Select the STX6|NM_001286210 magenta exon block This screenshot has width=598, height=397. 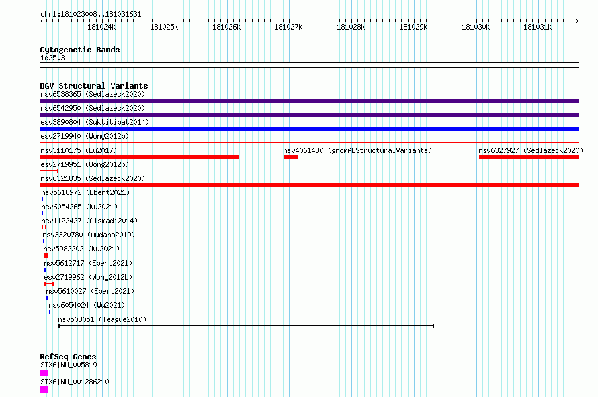coord(44,390)
